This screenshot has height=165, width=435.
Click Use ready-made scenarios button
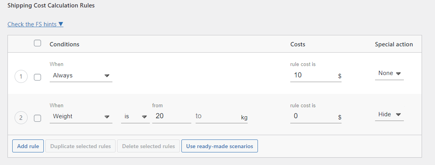click(x=219, y=146)
